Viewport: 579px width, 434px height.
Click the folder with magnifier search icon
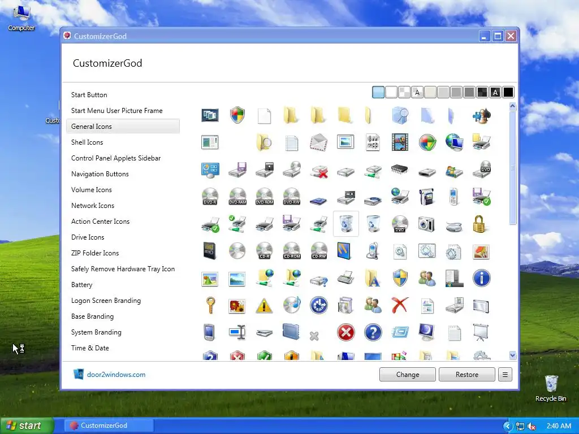tap(264, 142)
